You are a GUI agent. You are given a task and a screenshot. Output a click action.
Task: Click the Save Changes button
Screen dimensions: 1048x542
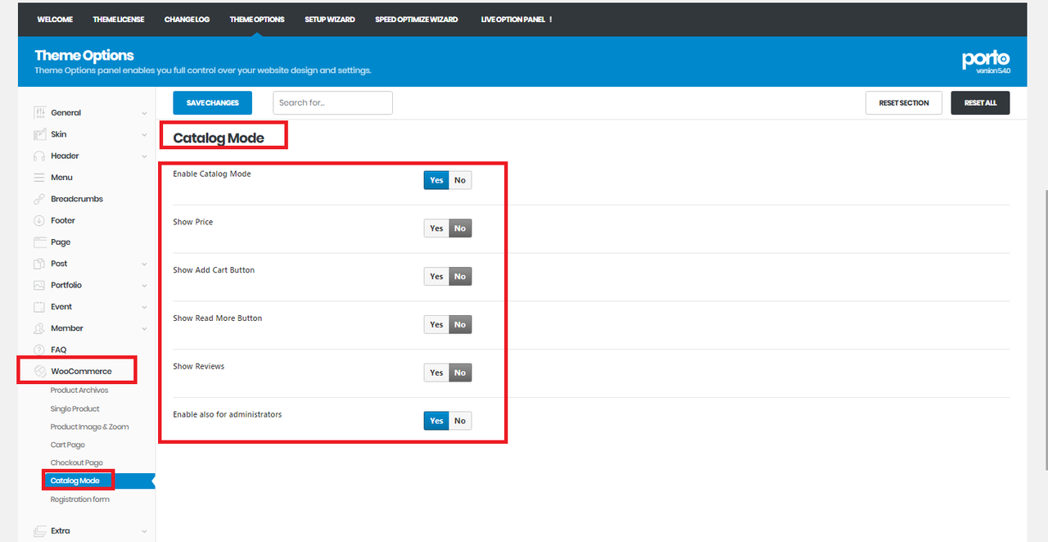[x=213, y=102]
